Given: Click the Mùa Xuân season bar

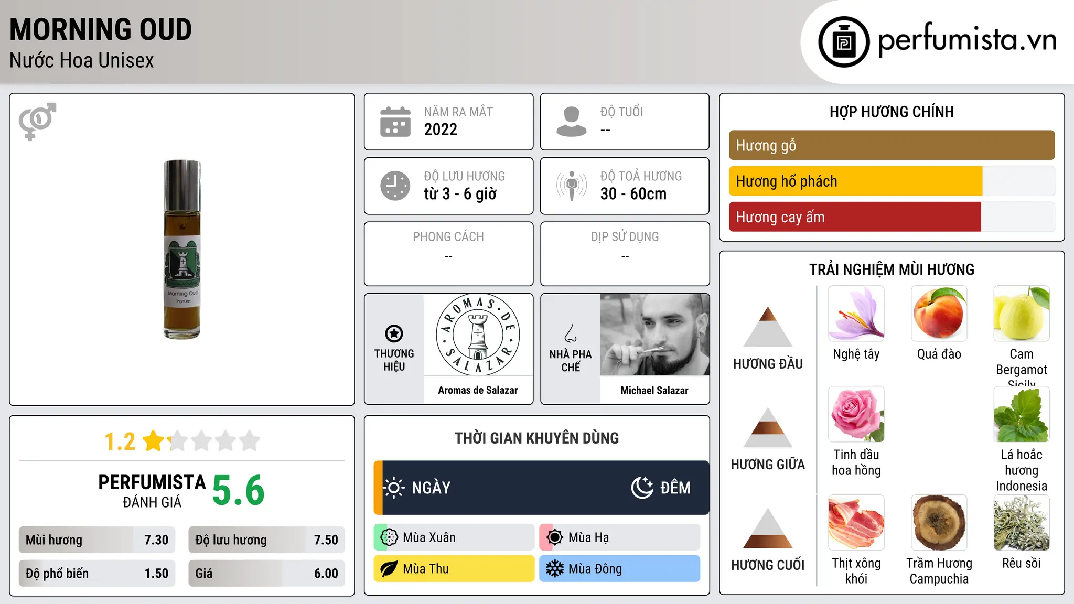Looking at the screenshot, I should [x=454, y=537].
